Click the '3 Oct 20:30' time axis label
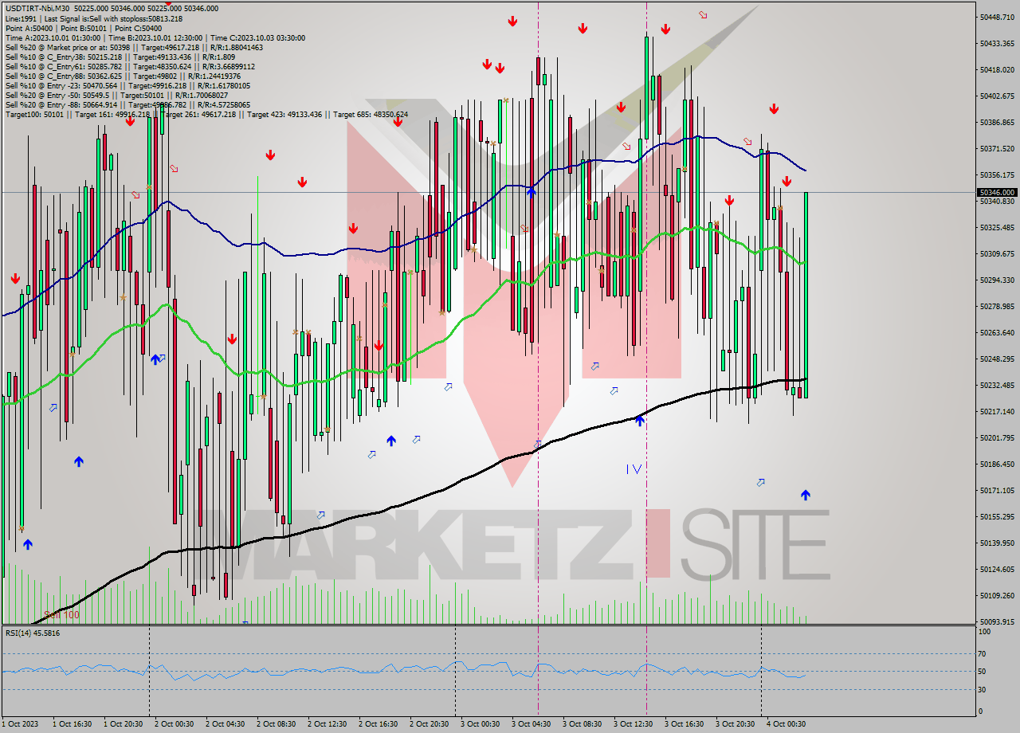This screenshot has width=1020, height=733. point(735,724)
